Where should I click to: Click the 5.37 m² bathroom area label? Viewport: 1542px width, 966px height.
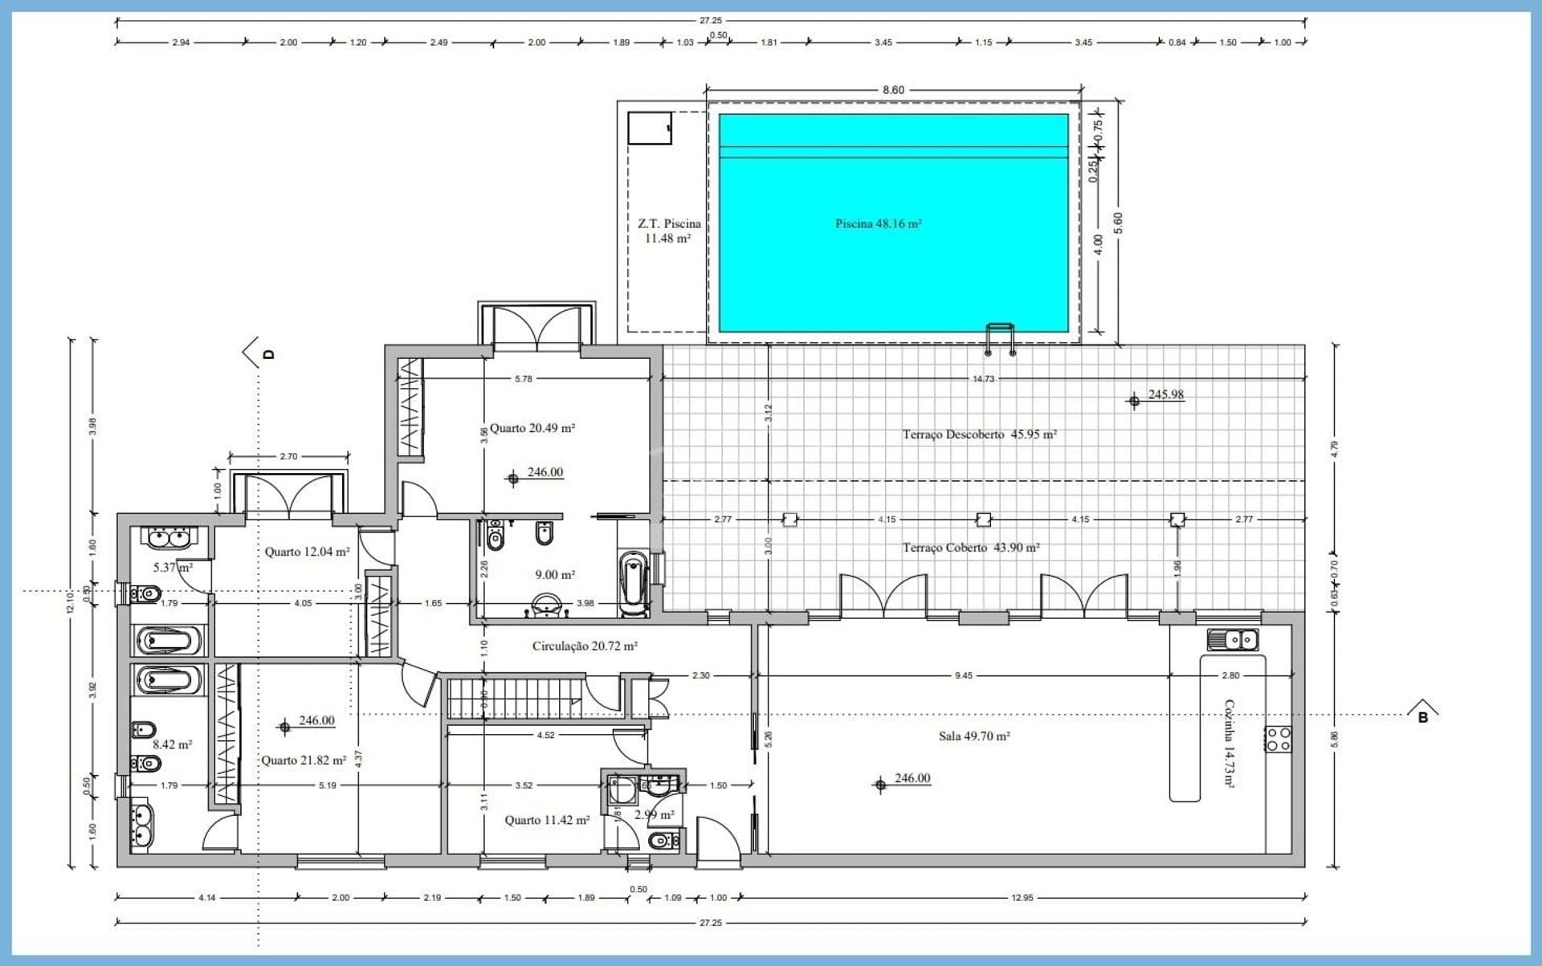(173, 567)
